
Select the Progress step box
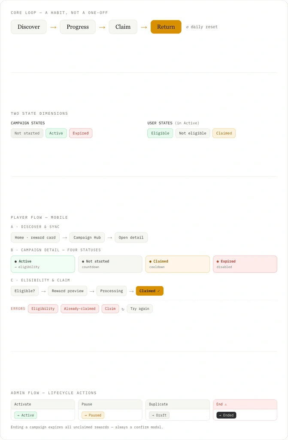tap(78, 27)
